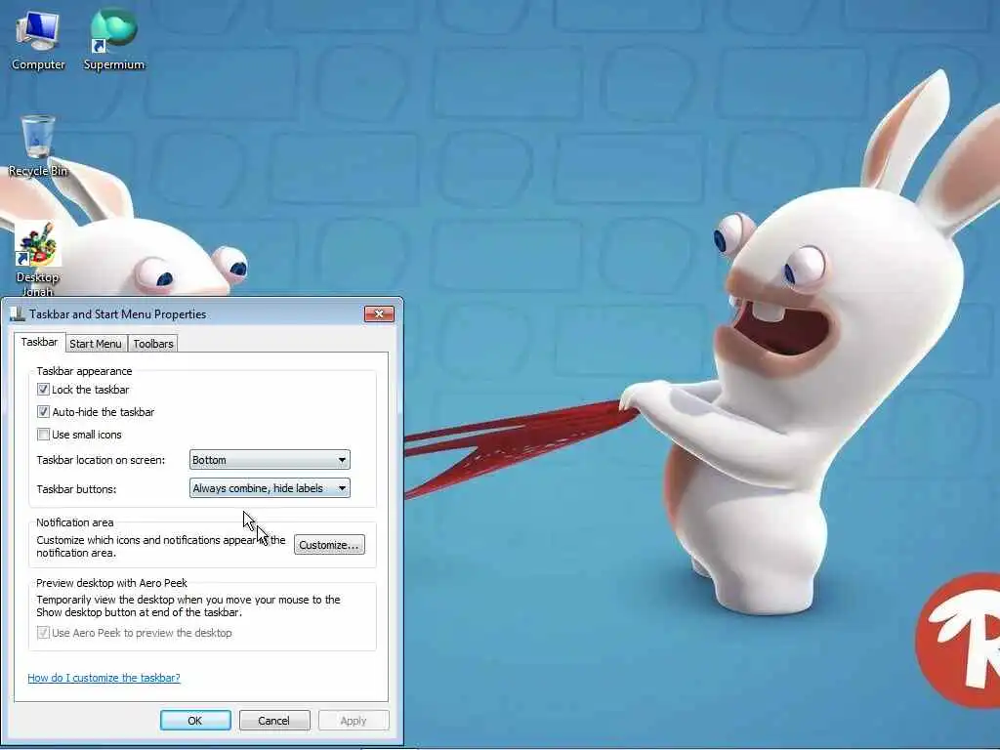Click the Apply button
This screenshot has height=750, width=1000.
pyautogui.click(x=354, y=720)
